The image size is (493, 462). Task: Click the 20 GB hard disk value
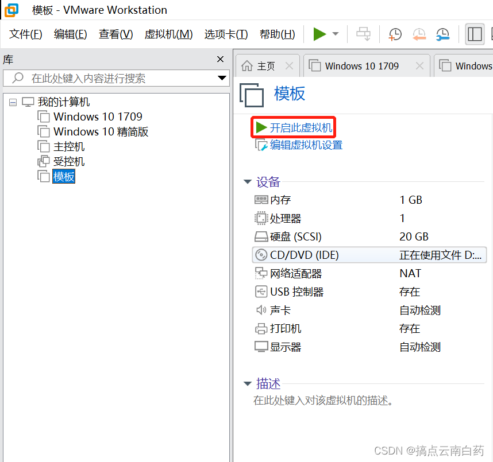[x=414, y=236]
